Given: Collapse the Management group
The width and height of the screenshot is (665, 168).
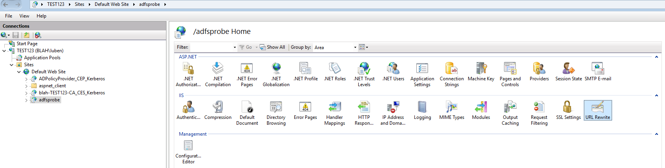Looking at the screenshot, I should point(656,134).
